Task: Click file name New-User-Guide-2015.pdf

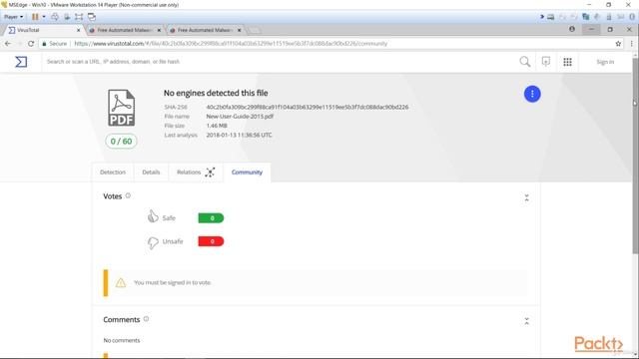Action: pos(240,117)
